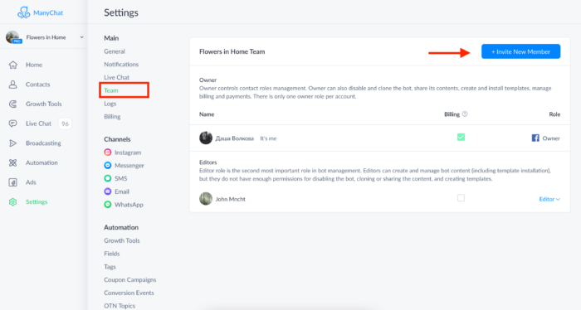This screenshot has width=581, height=310.
Task: Click the 96 Live Chat badge
Action: coord(66,124)
